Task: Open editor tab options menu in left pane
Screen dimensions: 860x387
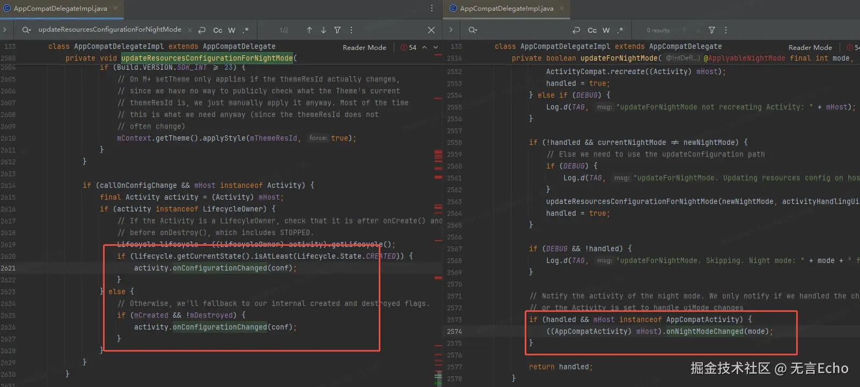Action: (431, 8)
